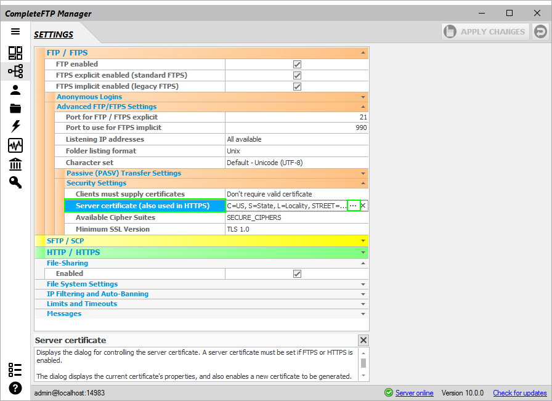Image resolution: width=552 pixels, height=401 pixels.
Task: Open the hamburger menu
Action: pos(15,31)
